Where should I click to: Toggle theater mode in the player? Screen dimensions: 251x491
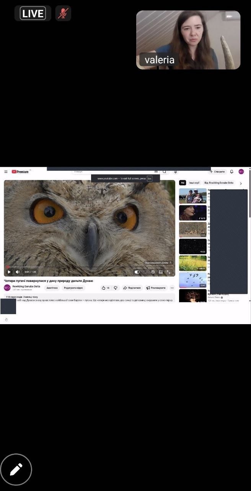tap(161, 272)
